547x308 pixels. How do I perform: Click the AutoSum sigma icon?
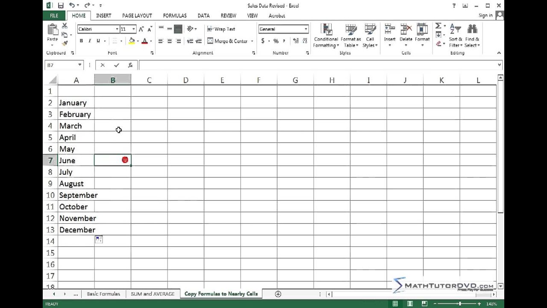tap(438, 26)
